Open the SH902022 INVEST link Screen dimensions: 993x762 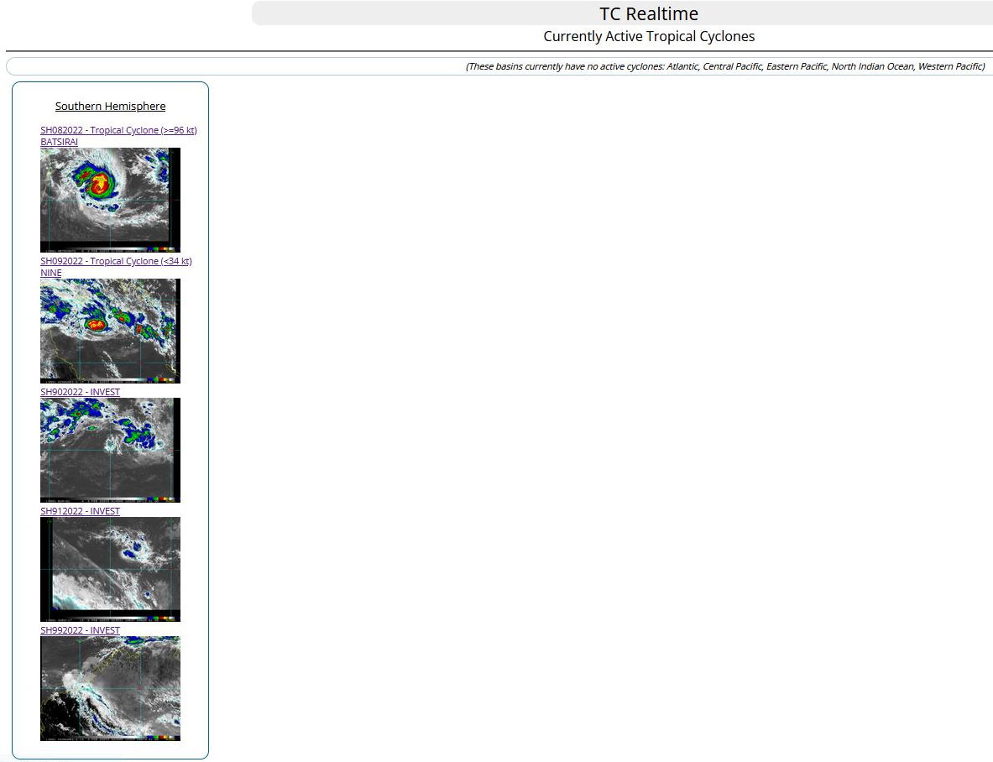click(80, 392)
